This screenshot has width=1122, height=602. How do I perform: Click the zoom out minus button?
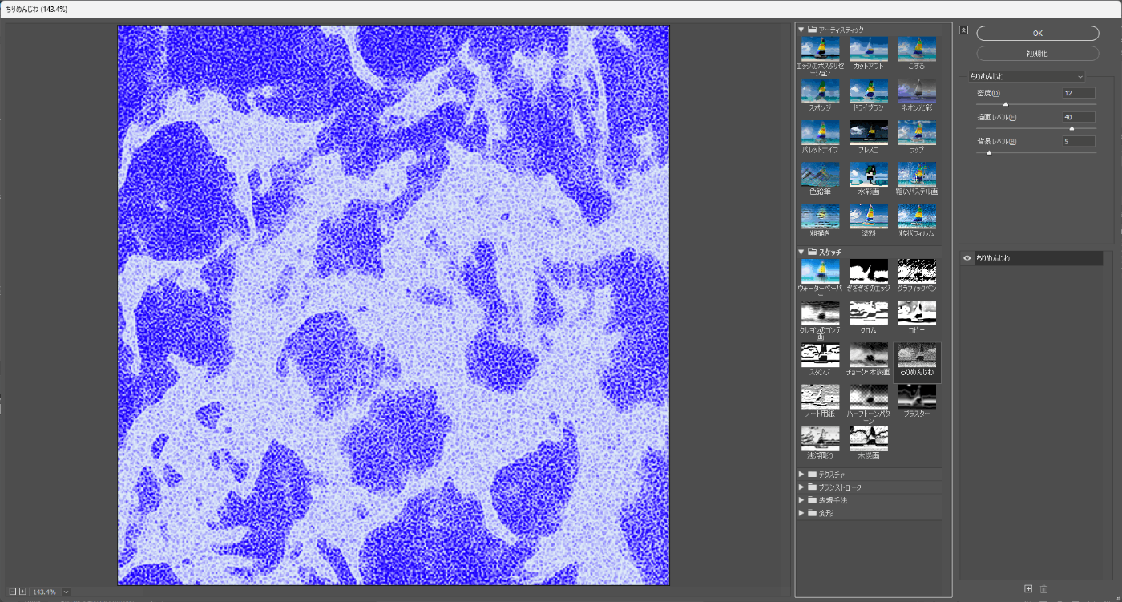pyautogui.click(x=13, y=592)
